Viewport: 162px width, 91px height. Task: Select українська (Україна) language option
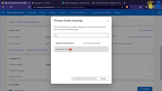pos(81,49)
